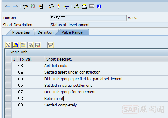Click the Paste clipboard icon
The width and height of the screenshot is (168, 118).
point(23,45)
